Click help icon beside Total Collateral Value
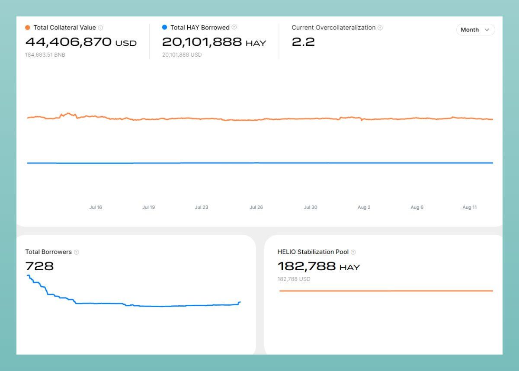519x371 pixels. [100, 28]
